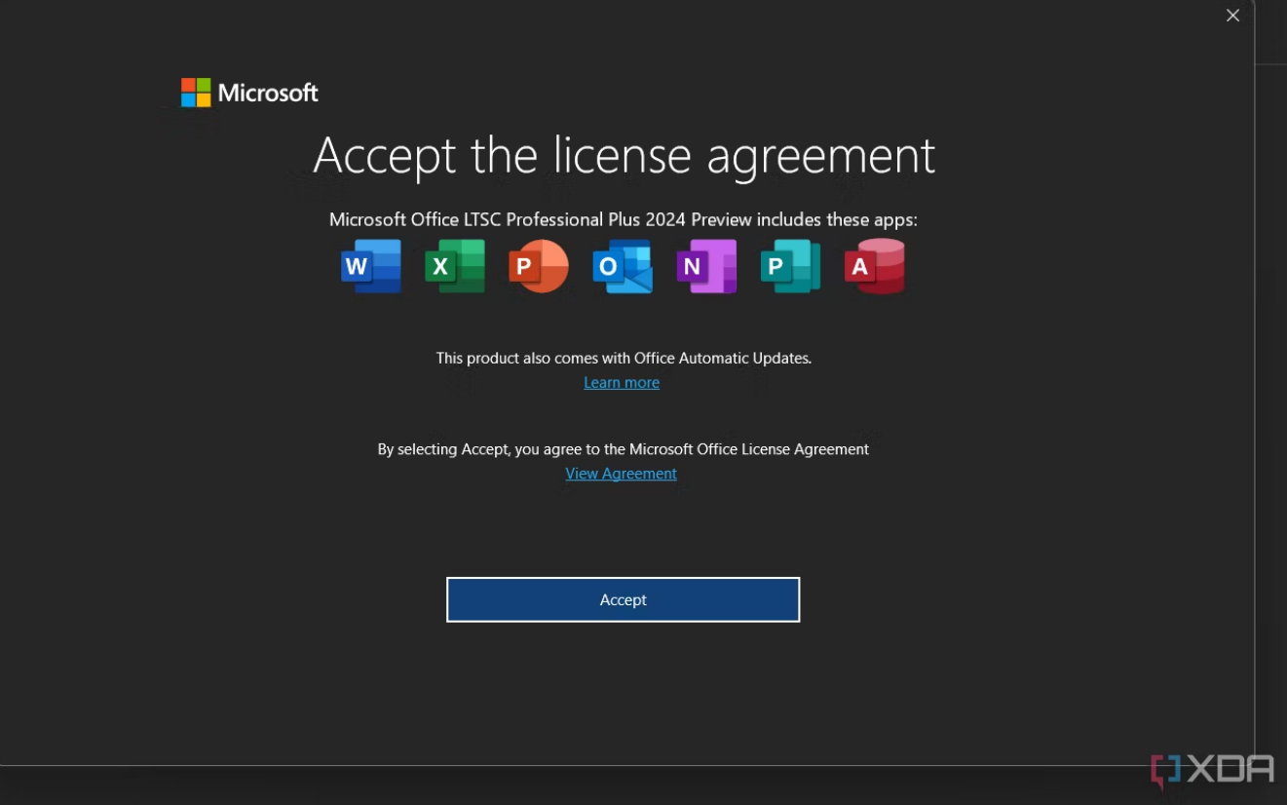Click the PowerPoint app icon
Screen dimensions: 1287x805
pyautogui.click(x=539, y=266)
